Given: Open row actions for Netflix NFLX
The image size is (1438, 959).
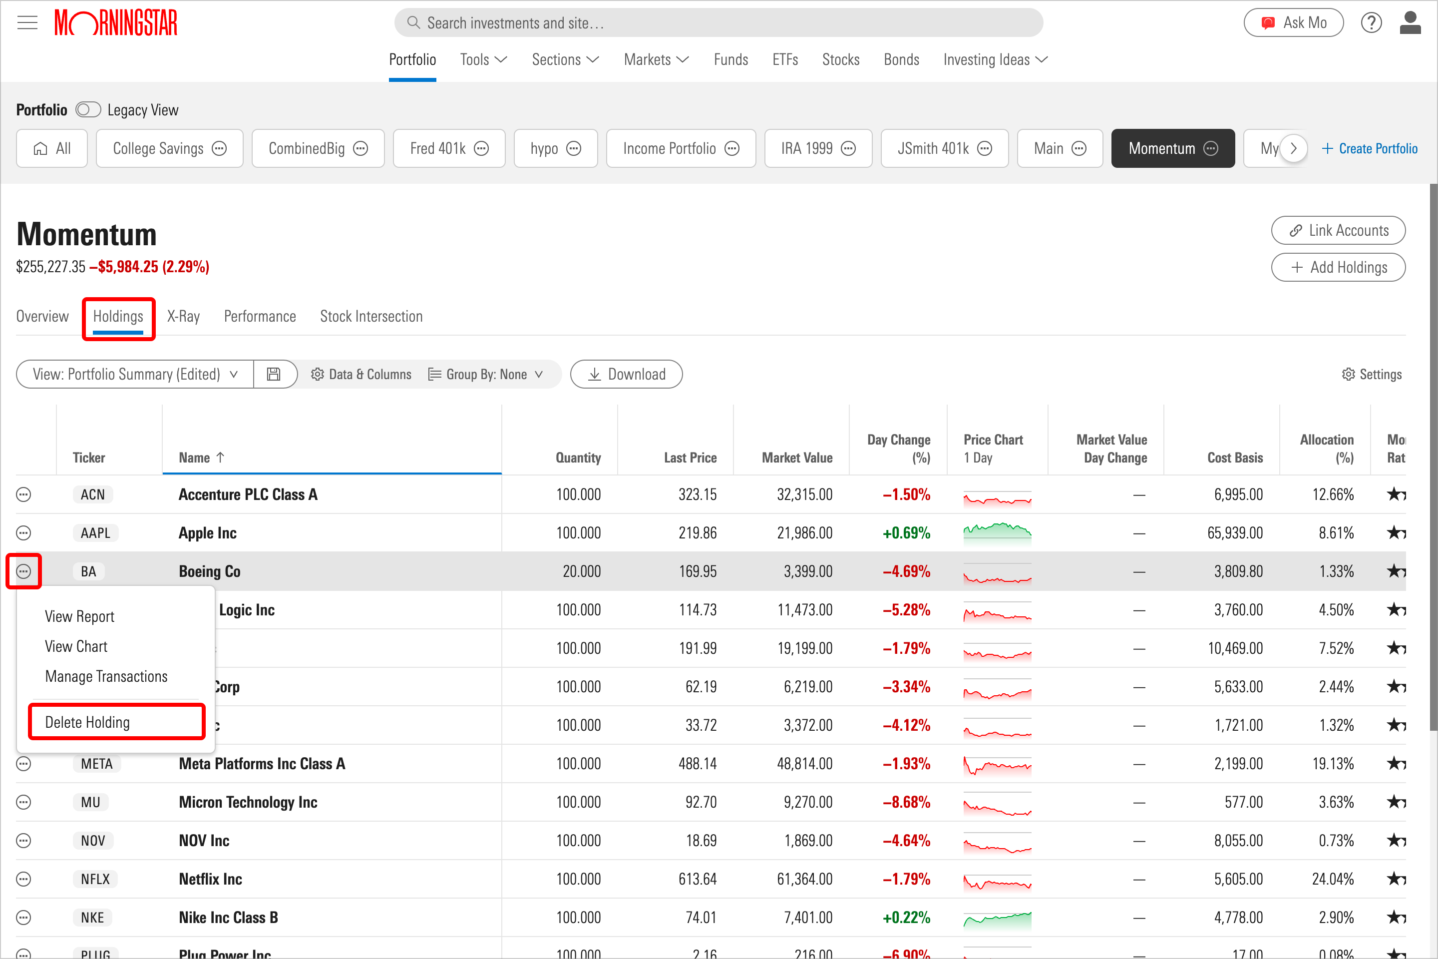Looking at the screenshot, I should click(x=23, y=879).
